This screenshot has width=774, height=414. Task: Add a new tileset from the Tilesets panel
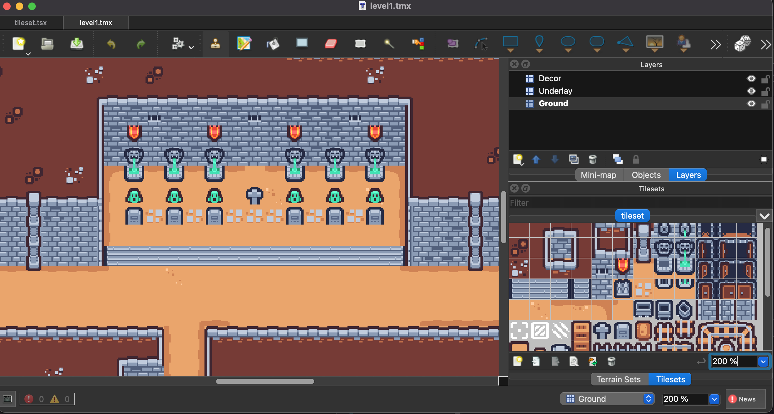click(x=517, y=362)
